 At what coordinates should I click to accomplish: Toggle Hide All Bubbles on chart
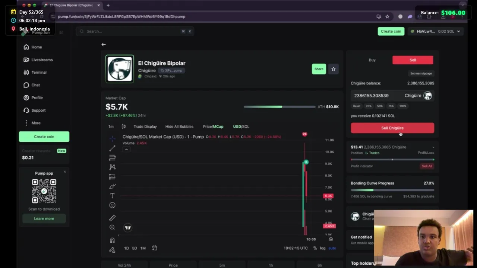coord(179,127)
